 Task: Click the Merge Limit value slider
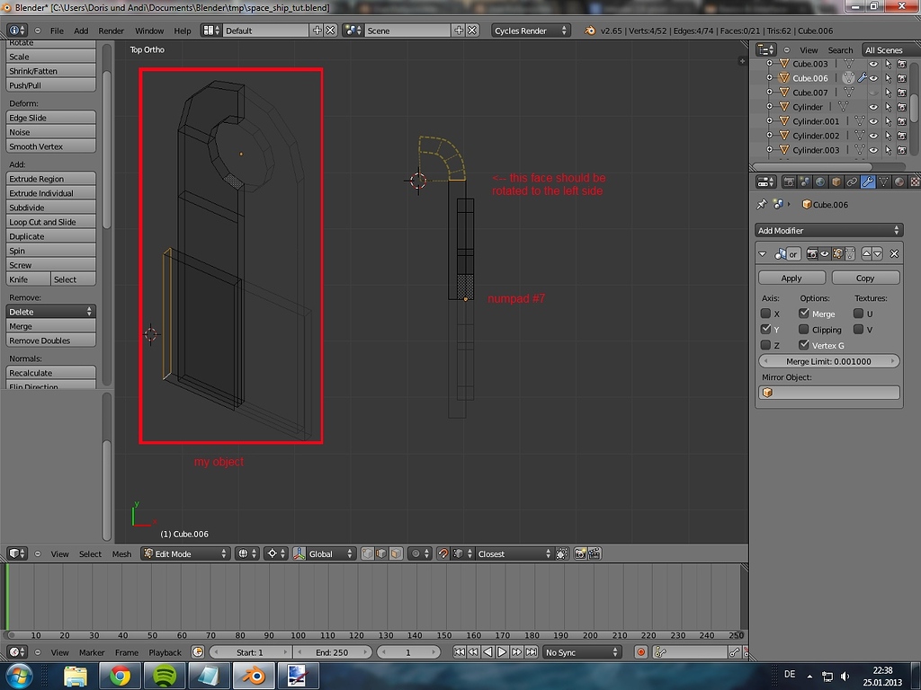(828, 361)
